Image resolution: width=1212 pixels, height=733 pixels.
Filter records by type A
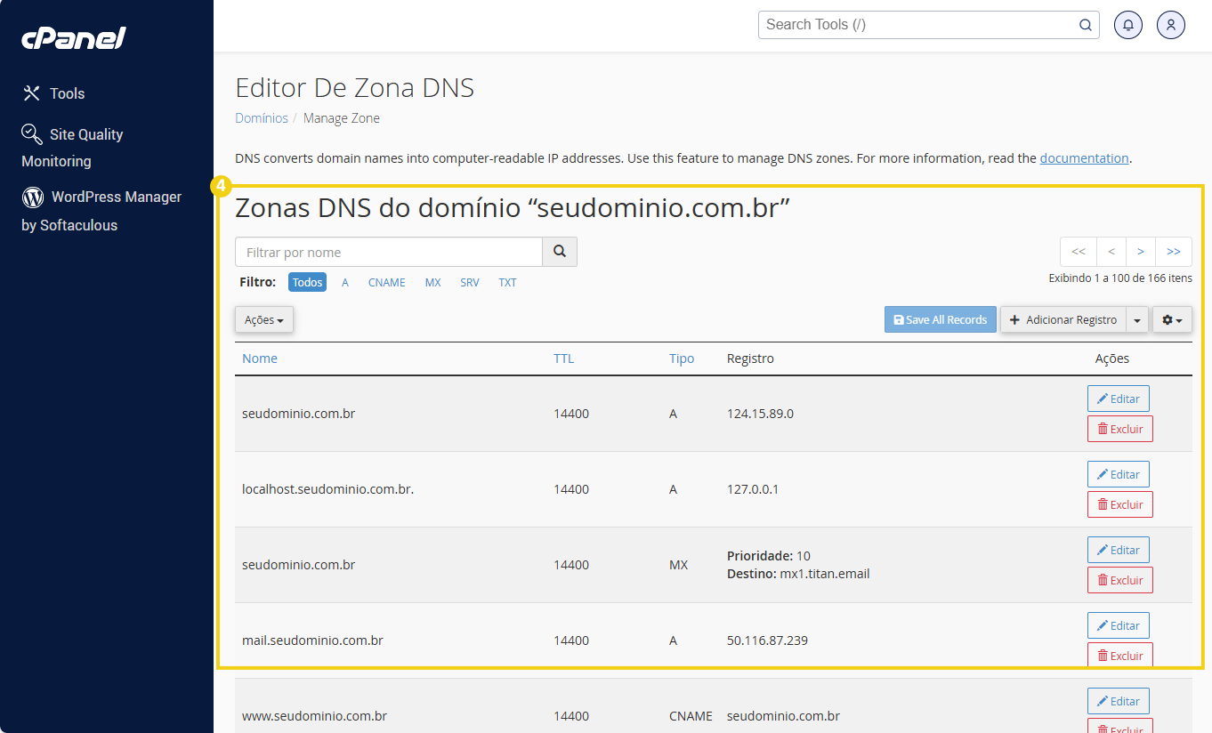click(x=345, y=282)
